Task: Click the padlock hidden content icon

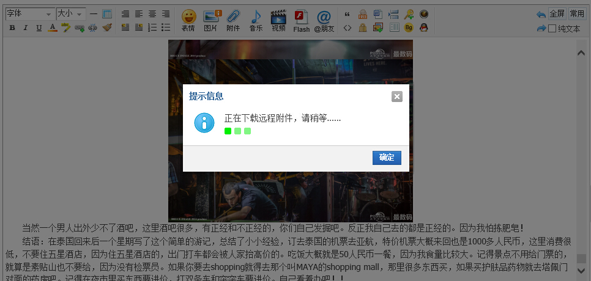Action: pos(363,27)
